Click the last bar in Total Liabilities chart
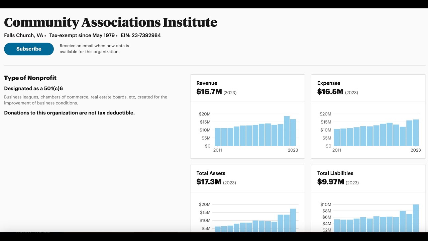This screenshot has height=241, width=428. (416, 218)
